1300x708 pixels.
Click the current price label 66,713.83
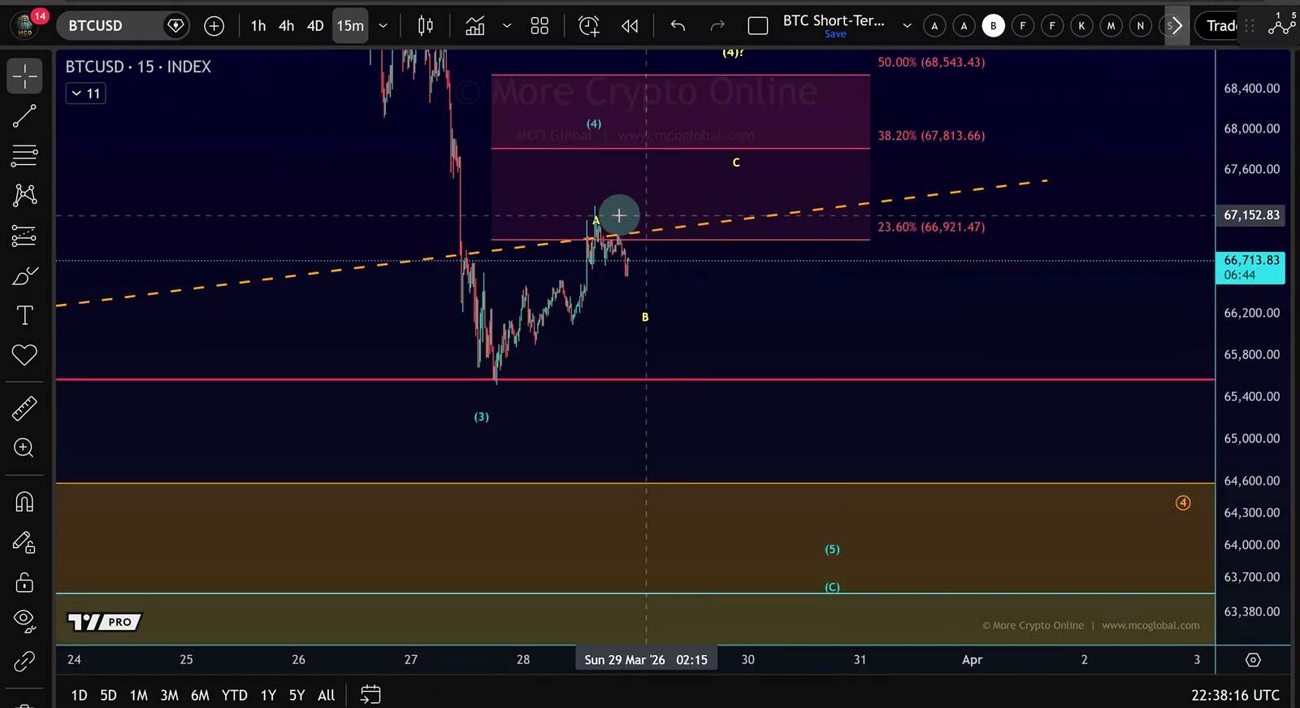(x=1251, y=267)
